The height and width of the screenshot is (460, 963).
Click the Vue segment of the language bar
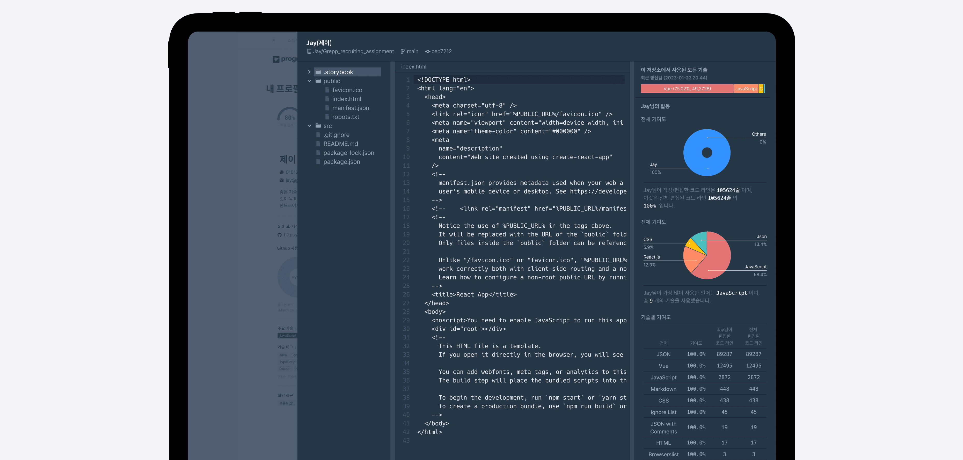687,88
